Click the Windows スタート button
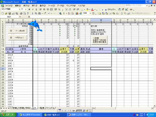 click(8, 115)
